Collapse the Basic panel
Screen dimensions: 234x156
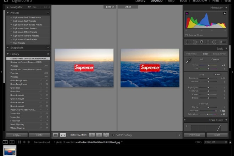click(x=226, y=49)
